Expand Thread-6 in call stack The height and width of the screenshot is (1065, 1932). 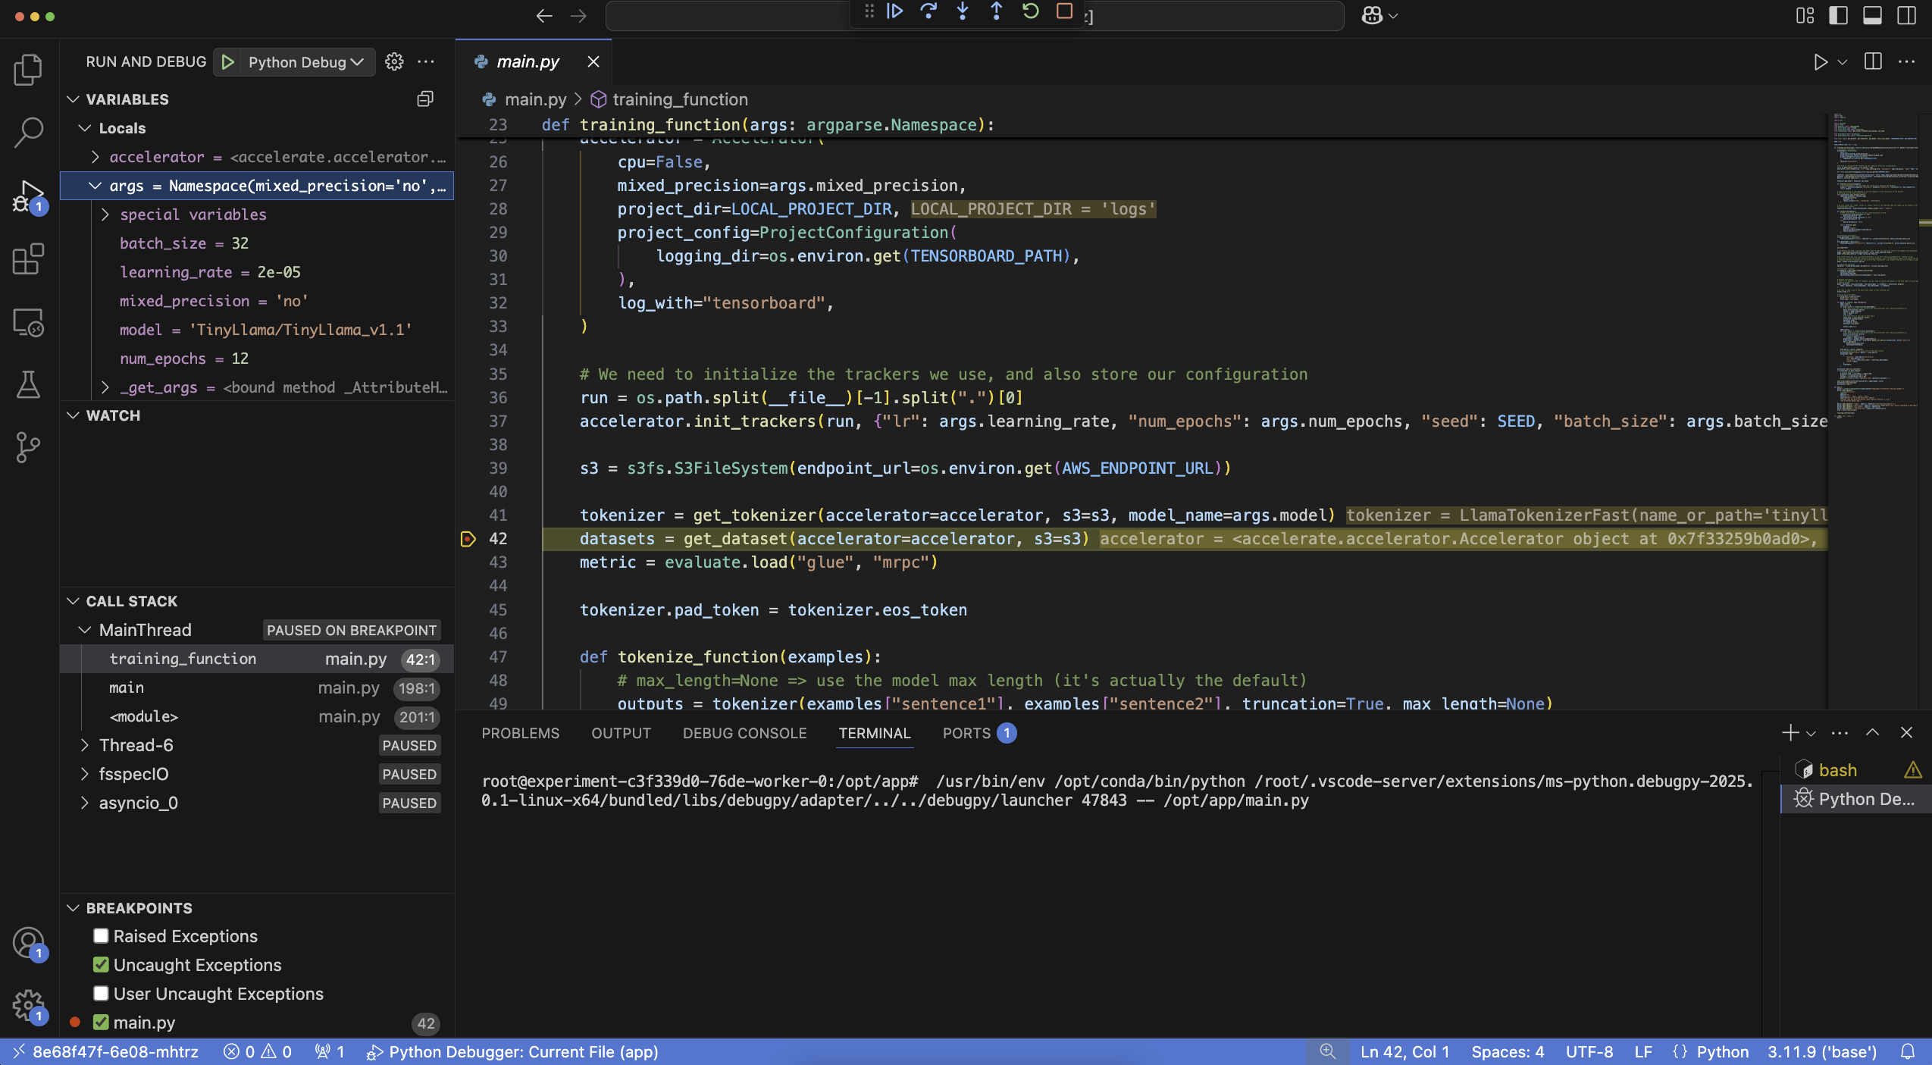pyautogui.click(x=85, y=745)
